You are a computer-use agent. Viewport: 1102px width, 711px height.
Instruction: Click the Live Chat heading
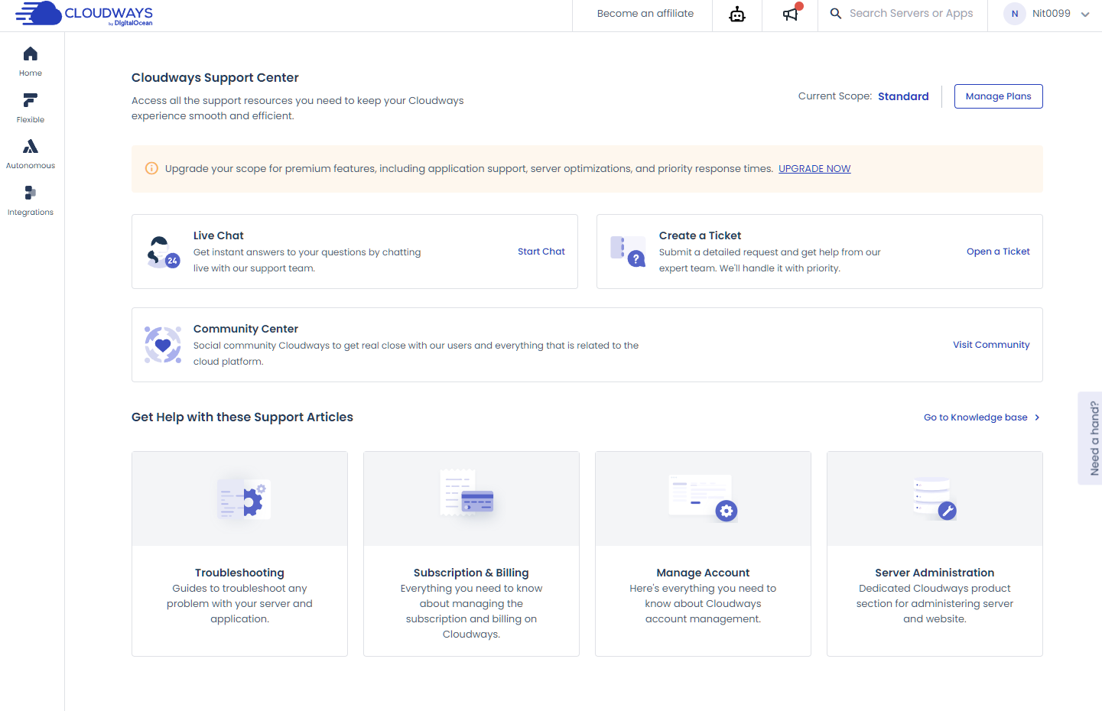coord(219,235)
